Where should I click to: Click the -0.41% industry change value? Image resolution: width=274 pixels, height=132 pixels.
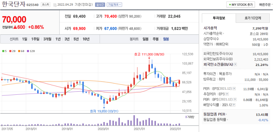pyautogui.click(x=263, y=120)
